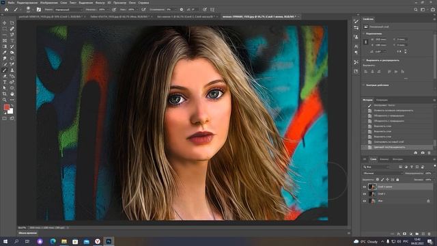Lock all layer attributes
Viewport: 437px width, 246px height.
pos(397,180)
